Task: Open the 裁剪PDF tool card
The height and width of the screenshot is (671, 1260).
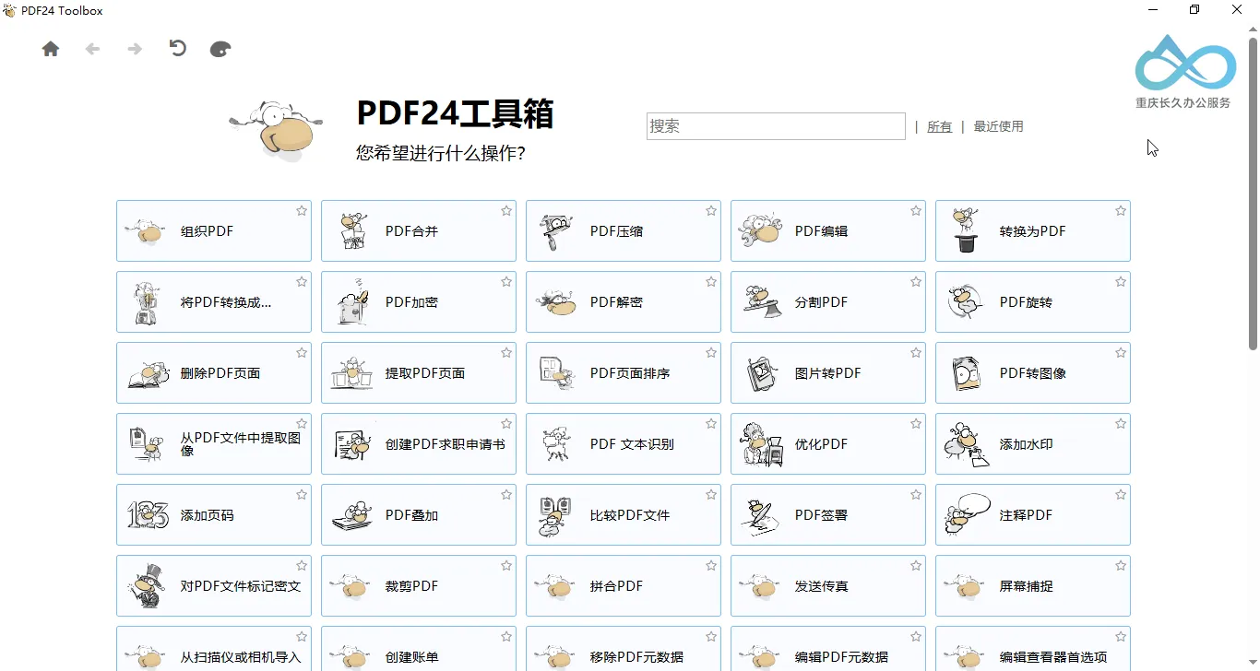Action: point(419,586)
